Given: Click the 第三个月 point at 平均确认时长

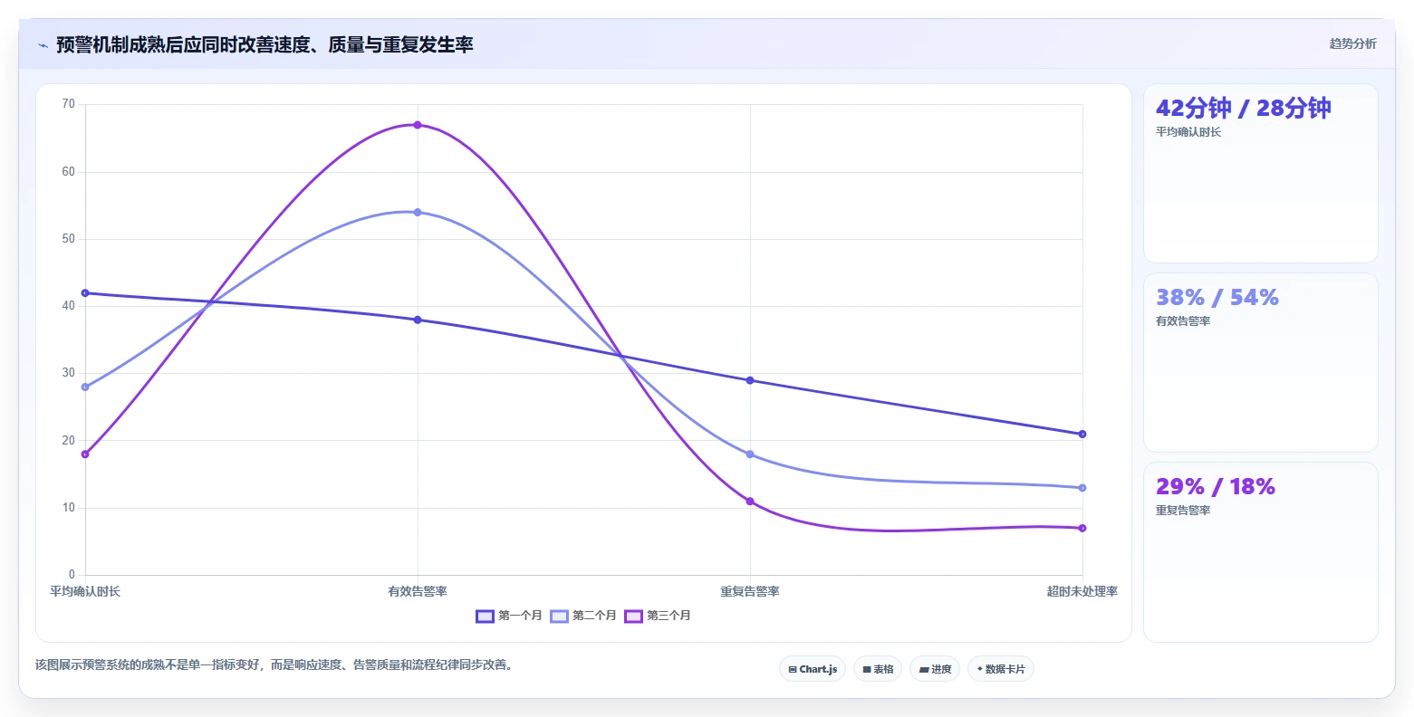Looking at the screenshot, I should [85, 454].
